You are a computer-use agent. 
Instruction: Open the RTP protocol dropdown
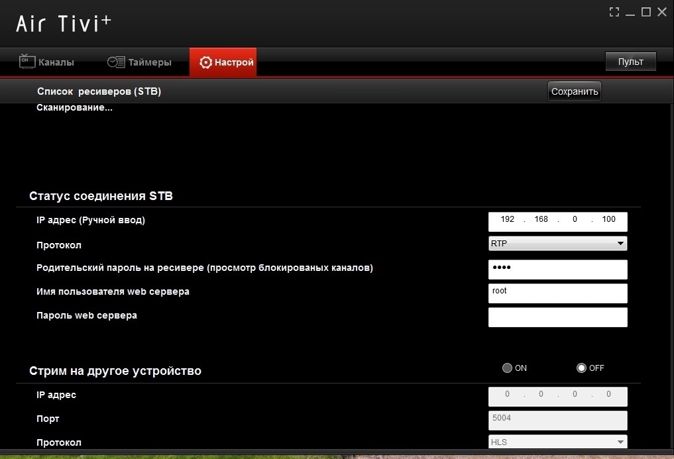tap(557, 243)
